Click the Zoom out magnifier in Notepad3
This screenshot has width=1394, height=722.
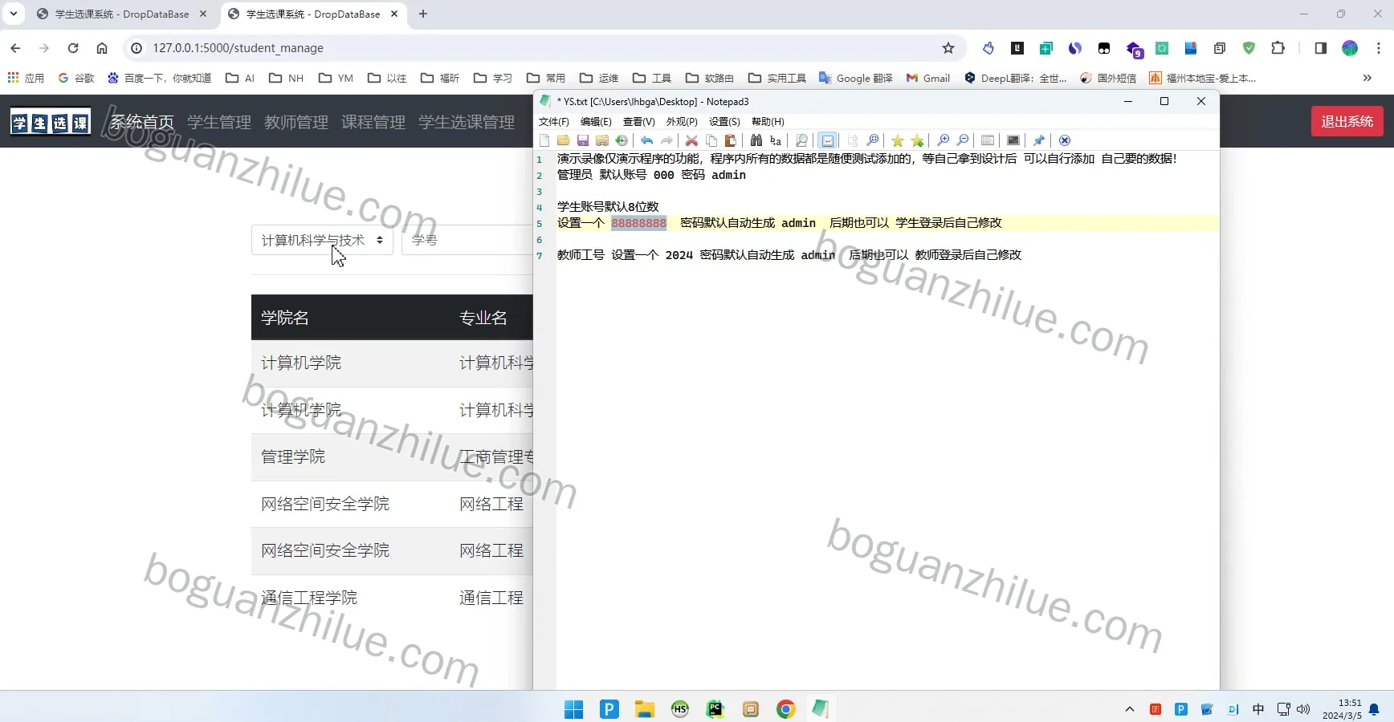pos(963,140)
